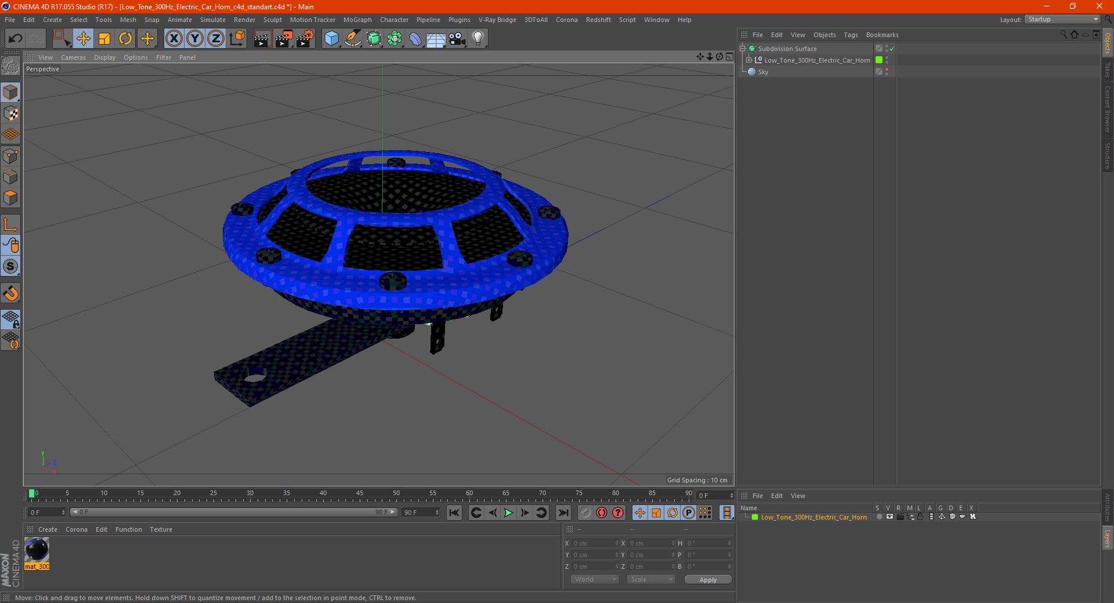Switch to Points mode
The width and height of the screenshot is (1114, 603).
click(10, 156)
